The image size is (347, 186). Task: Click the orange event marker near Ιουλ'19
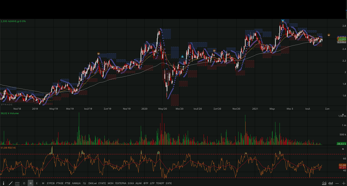[98, 53]
